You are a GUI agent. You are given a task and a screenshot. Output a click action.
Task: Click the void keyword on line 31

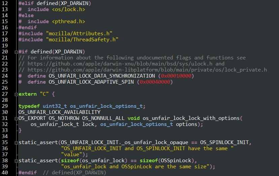pos(134,118)
